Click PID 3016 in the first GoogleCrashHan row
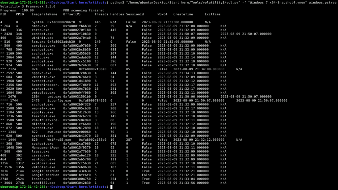Screen dimensions: 338x190 pos(4,171)
